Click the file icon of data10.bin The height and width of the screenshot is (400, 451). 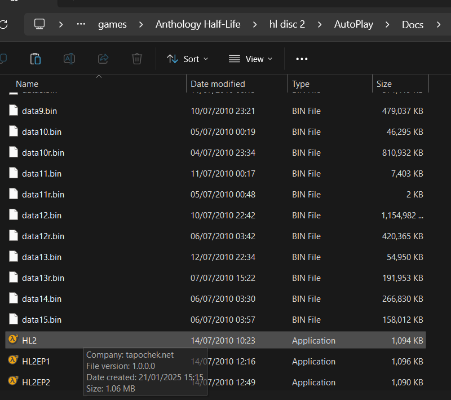click(x=13, y=131)
